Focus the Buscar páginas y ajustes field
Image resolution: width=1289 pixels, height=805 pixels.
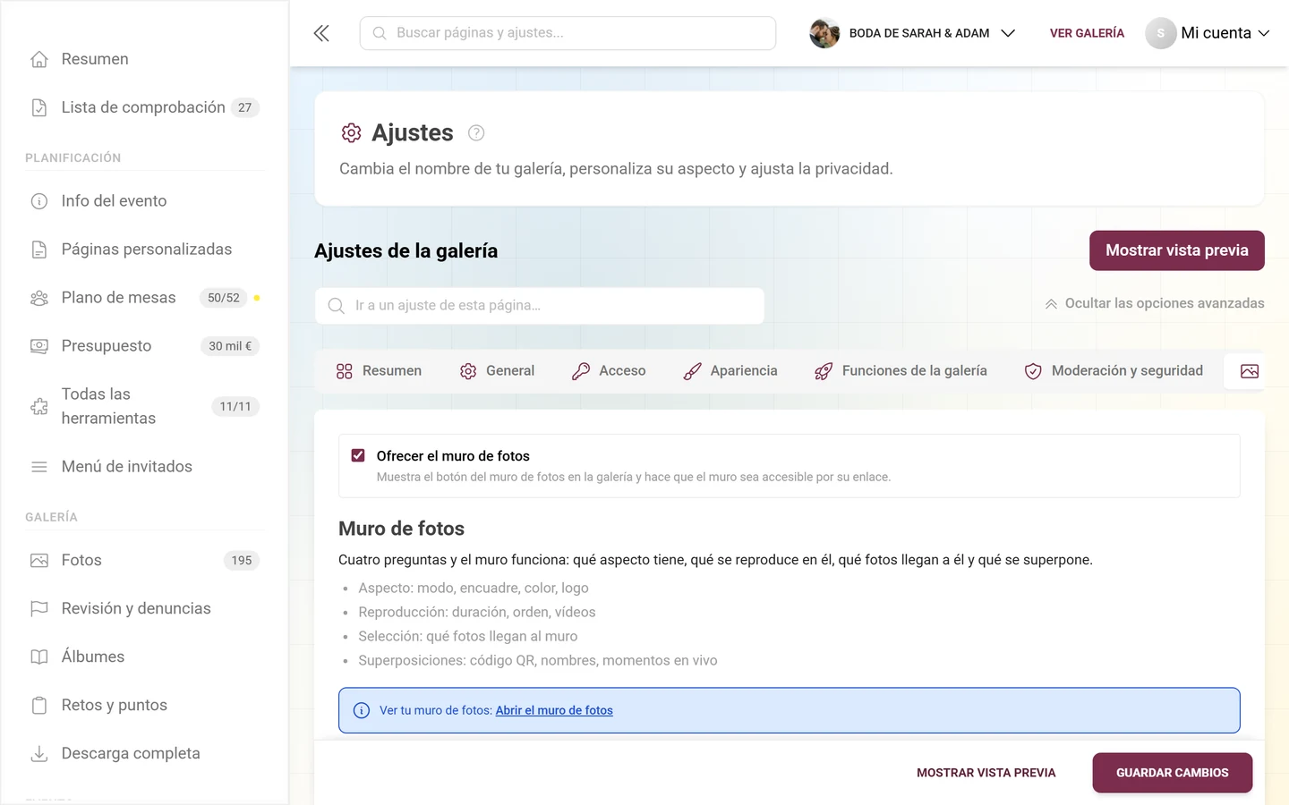[568, 33]
